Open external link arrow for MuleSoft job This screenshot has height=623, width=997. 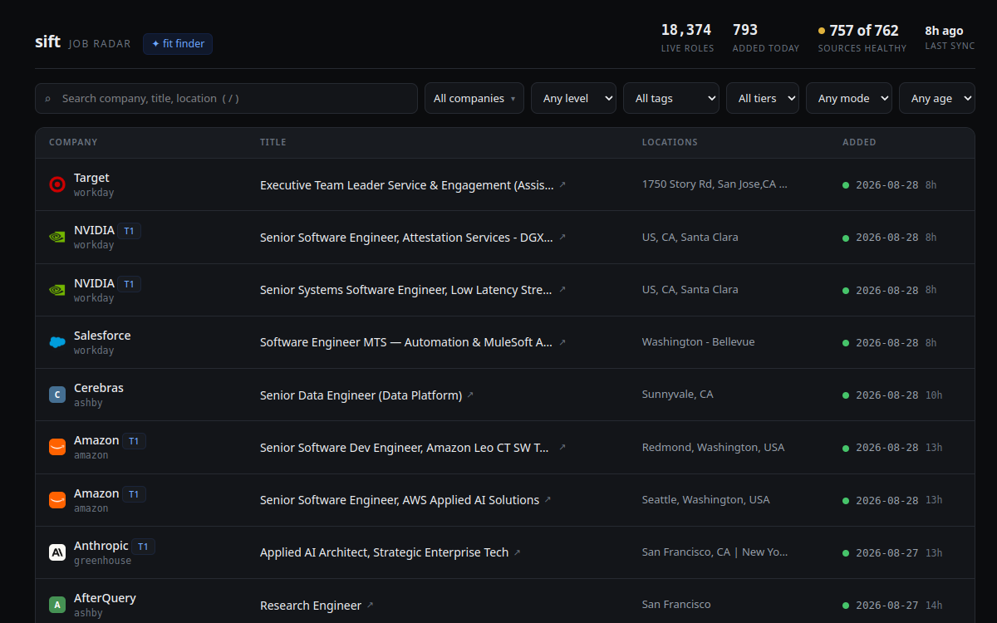tap(562, 341)
